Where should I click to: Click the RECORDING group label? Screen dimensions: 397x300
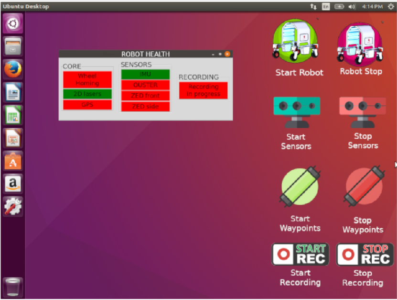click(x=199, y=77)
